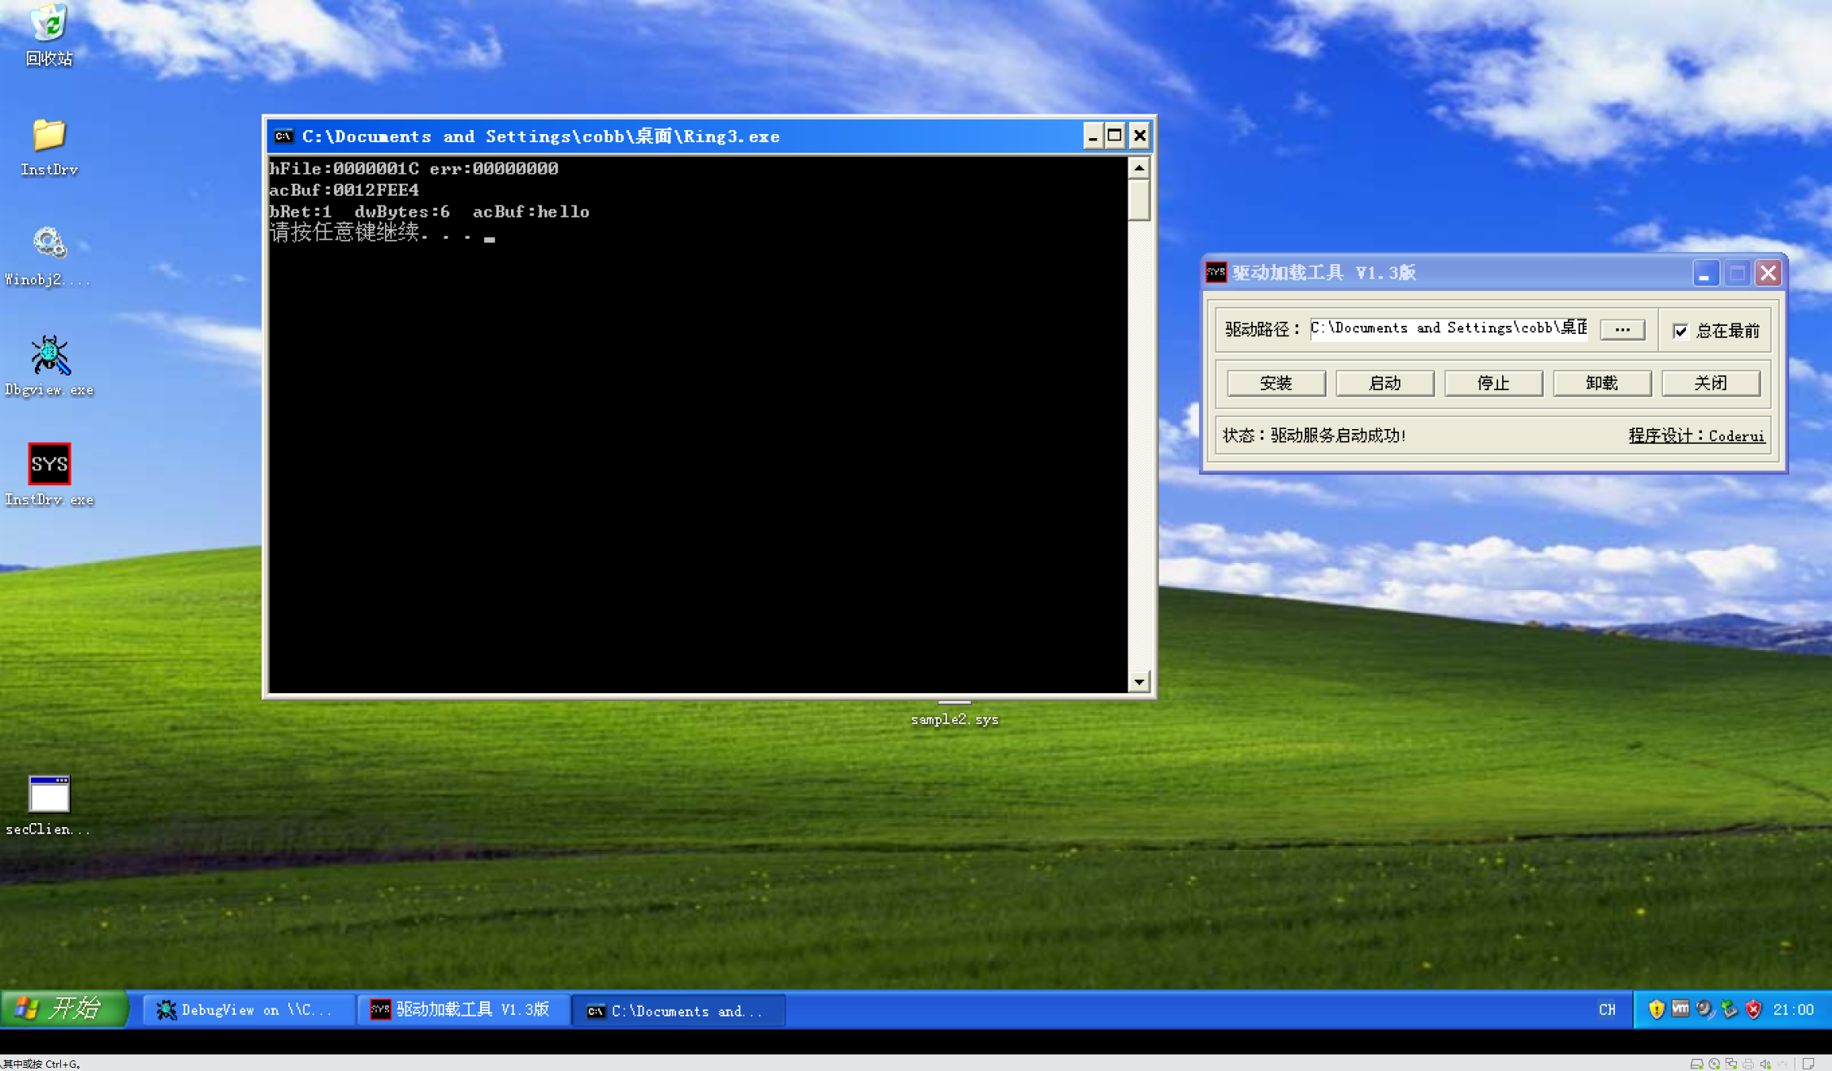Uncheck the 总在最前 always-on-top option
The width and height of the screenshot is (1832, 1071).
1680,331
